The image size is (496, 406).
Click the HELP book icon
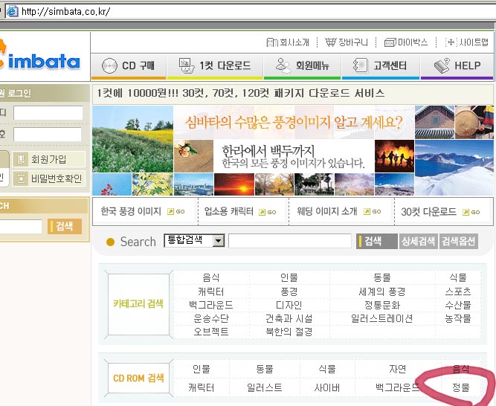tap(442, 65)
